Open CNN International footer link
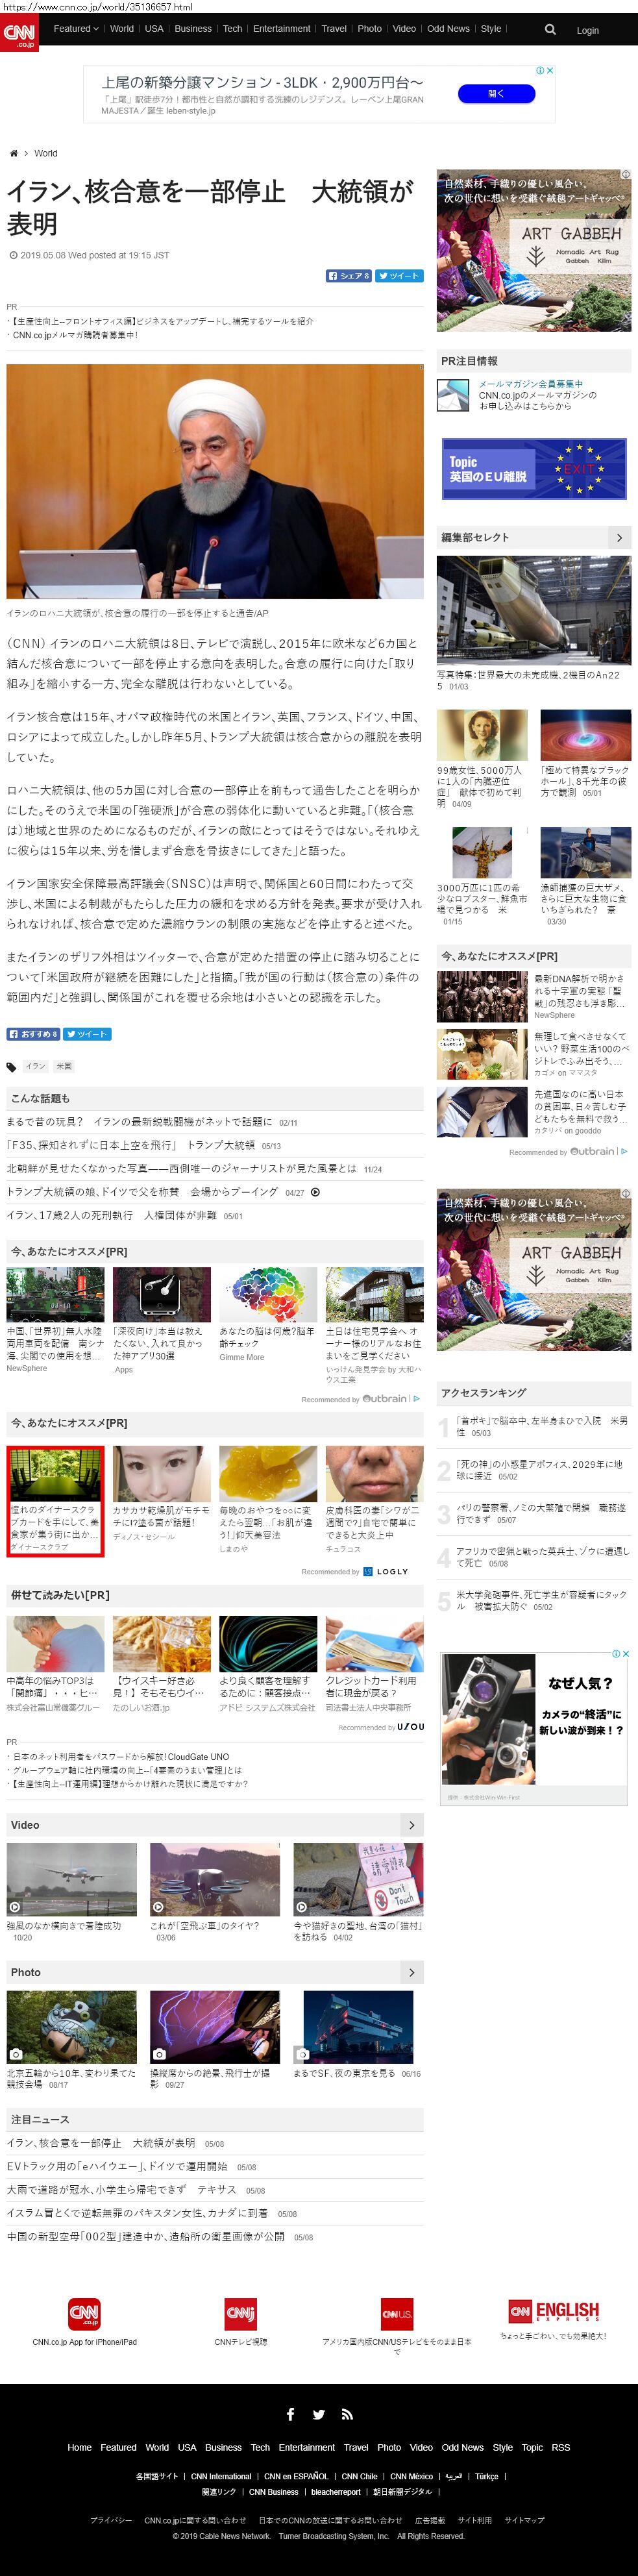The height and width of the screenshot is (2576, 638). pyautogui.click(x=221, y=2477)
